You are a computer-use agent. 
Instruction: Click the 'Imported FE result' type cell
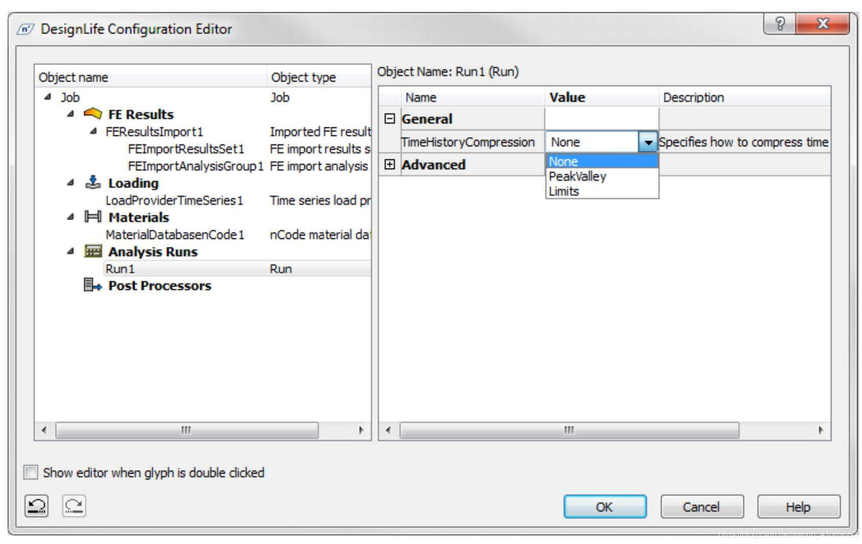[320, 131]
